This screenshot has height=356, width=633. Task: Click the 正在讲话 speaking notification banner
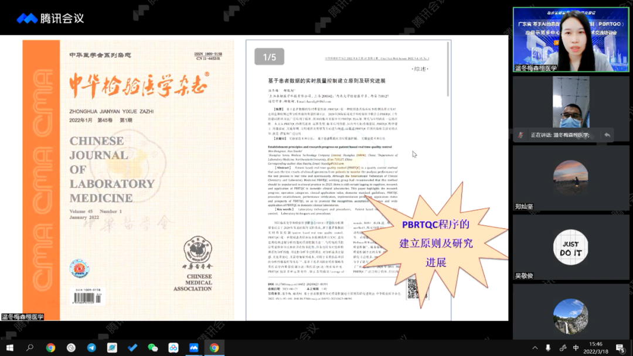click(563, 134)
